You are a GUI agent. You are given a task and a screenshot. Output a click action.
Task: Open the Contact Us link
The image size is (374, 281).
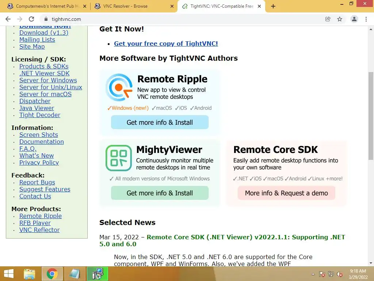coord(35,196)
